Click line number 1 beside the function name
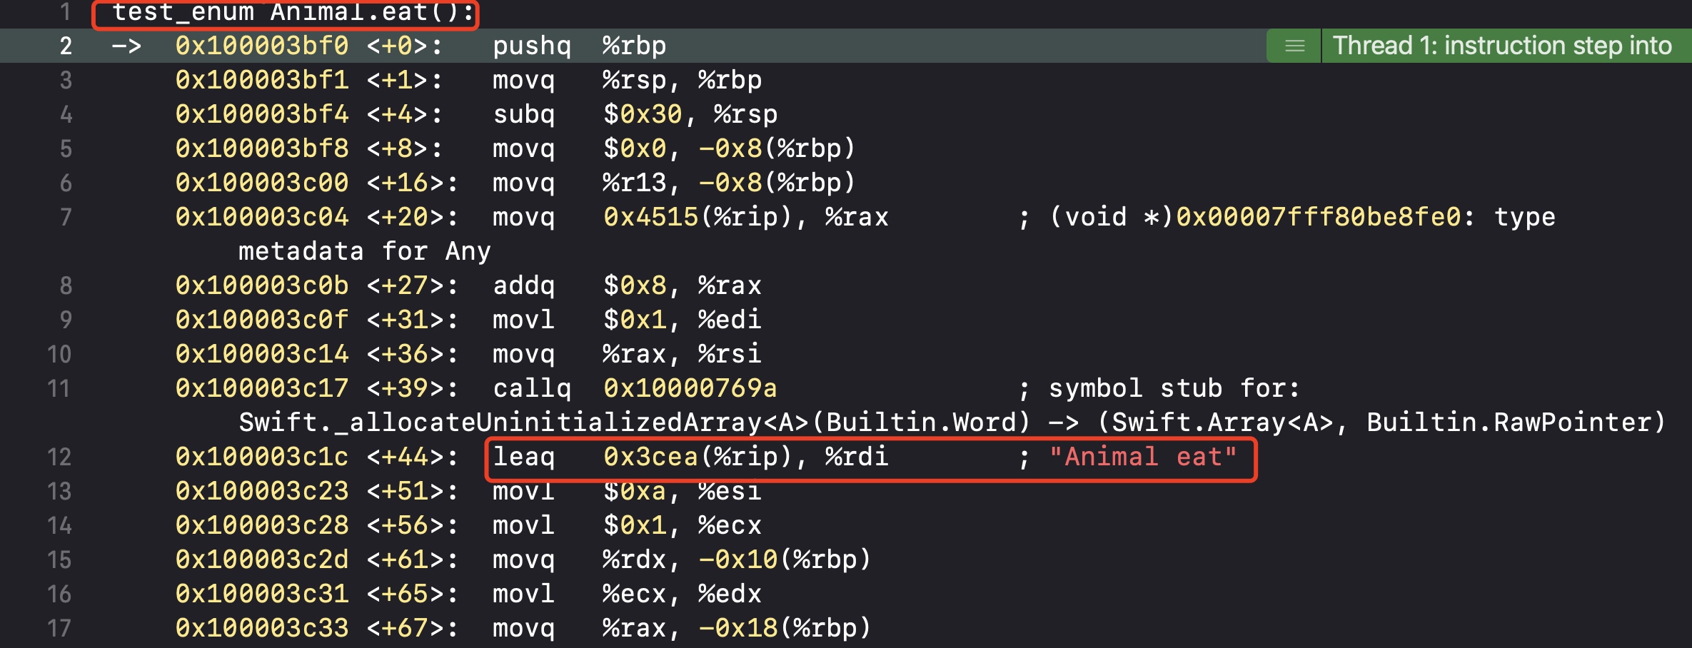The height and width of the screenshot is (648, 1692). 66,11
